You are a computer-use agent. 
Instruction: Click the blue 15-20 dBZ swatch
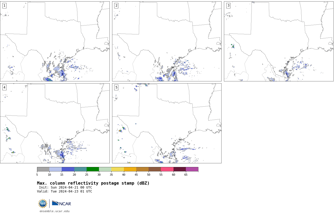coord(68,169)
